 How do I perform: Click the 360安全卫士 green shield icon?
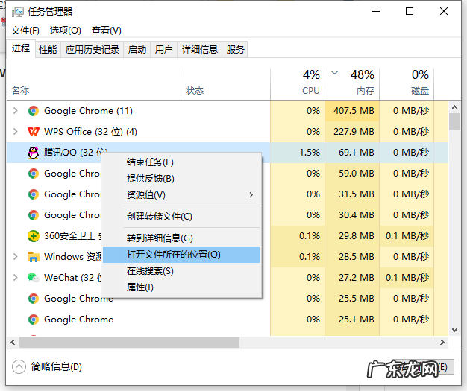pos(34,236)
